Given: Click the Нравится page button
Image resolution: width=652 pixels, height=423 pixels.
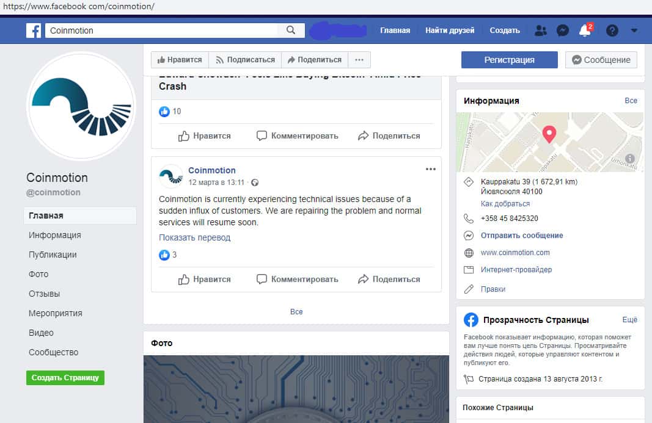Looking at the screenshot, I should [180, 60].
